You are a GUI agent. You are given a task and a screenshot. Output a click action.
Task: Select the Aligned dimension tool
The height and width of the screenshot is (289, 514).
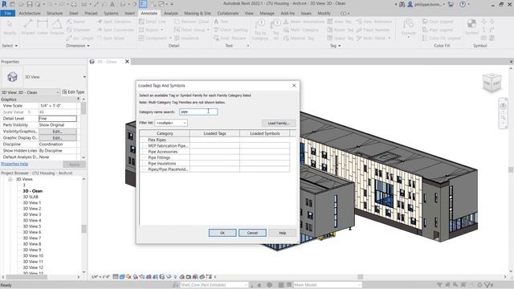point(28,27)
